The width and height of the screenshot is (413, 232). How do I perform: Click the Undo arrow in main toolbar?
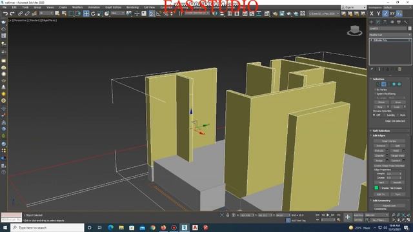[5, 14]
